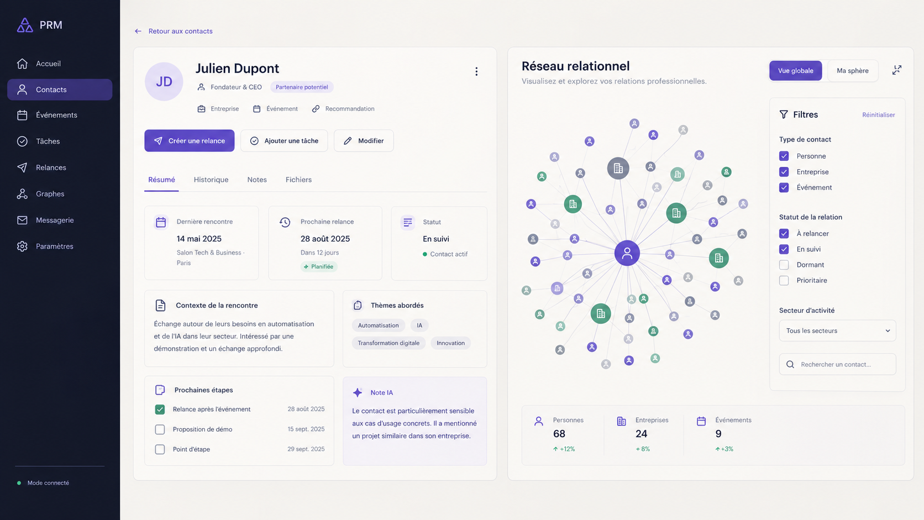924x520 pixels.
Task: Click the grey company node in graph
Action: (618, 168)
